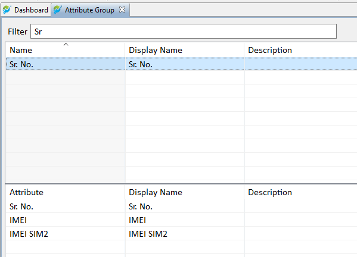This screenshot has height=257, width=357.
Task: Toggle sort arrow above Name column
Action: pyautogui.click(x=66, y=44)
